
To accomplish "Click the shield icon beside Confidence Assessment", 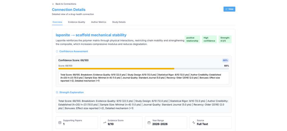I will 57,52.
